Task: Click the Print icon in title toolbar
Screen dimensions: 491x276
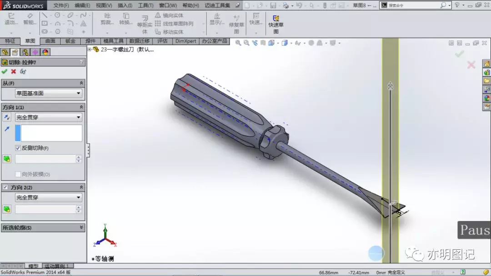Action: pyautogui.click(x=286, y=5)
